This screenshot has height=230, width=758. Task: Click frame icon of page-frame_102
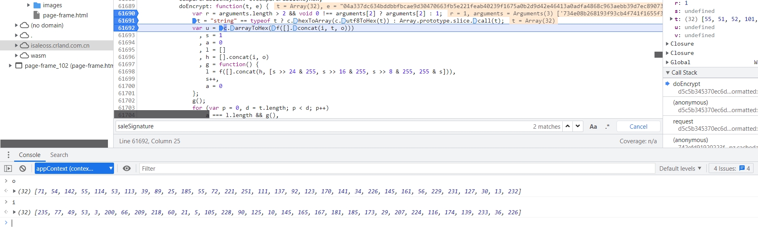[x=19, y=66]
